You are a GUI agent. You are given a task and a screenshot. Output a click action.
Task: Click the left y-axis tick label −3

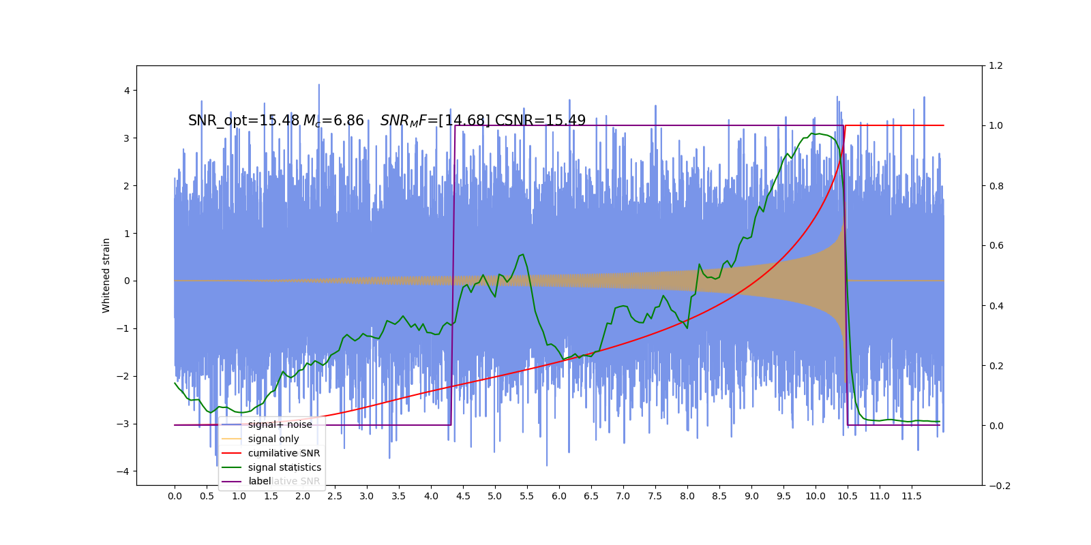click(x=123, y=424)
